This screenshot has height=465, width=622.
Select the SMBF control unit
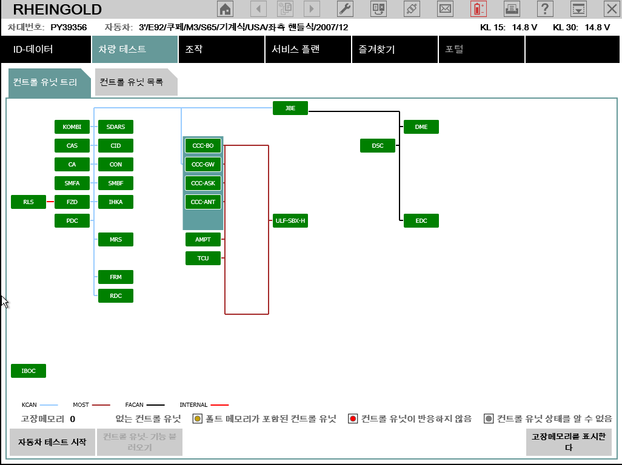pos(116,183)
